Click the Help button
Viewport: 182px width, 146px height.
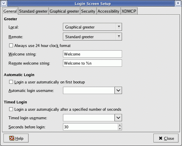click(16, 138)
